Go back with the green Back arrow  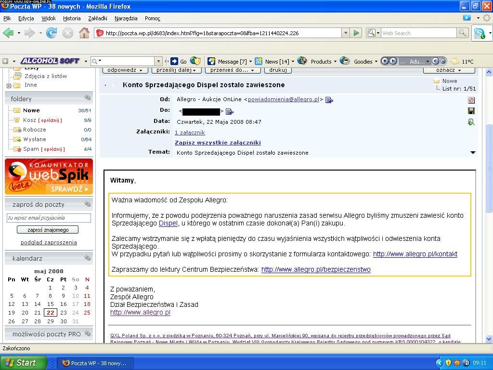point(9,33)
